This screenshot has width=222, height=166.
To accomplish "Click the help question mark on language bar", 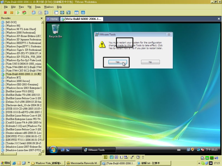I will pyautogui.click(x=138, y=157).
